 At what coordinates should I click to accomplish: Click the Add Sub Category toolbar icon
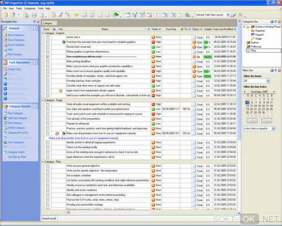click(x=135, y=15)
